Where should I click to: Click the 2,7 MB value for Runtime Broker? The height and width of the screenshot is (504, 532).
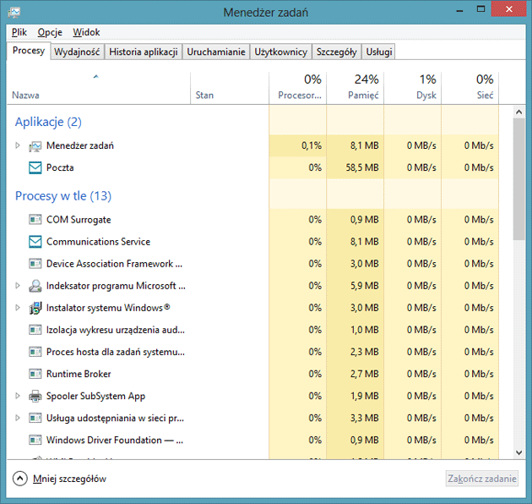coord(365,374)
